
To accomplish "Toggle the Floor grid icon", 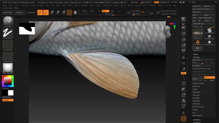I will pyautogui.click(x=183, y=57).
